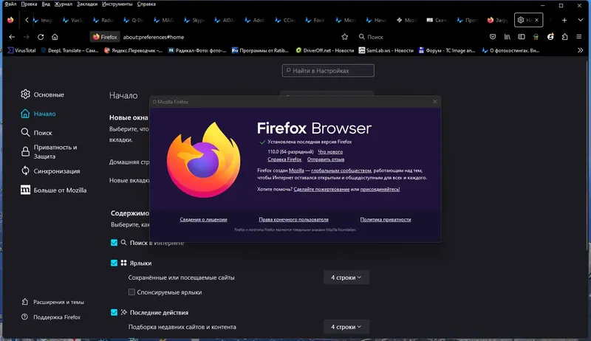
Task: Open the home page via the house icon
Action: pos(55,37)
